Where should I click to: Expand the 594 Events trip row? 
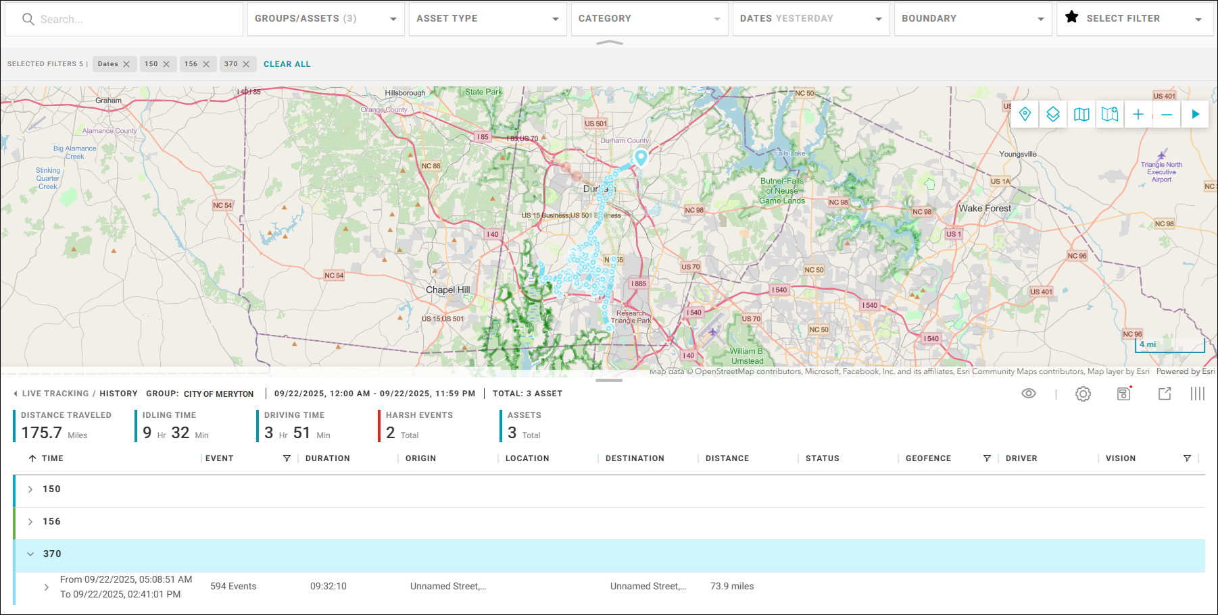click(x=46, y=587)
